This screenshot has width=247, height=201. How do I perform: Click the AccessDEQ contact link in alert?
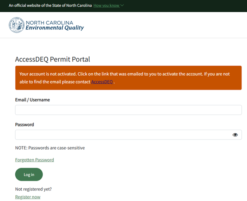(102, 82)
